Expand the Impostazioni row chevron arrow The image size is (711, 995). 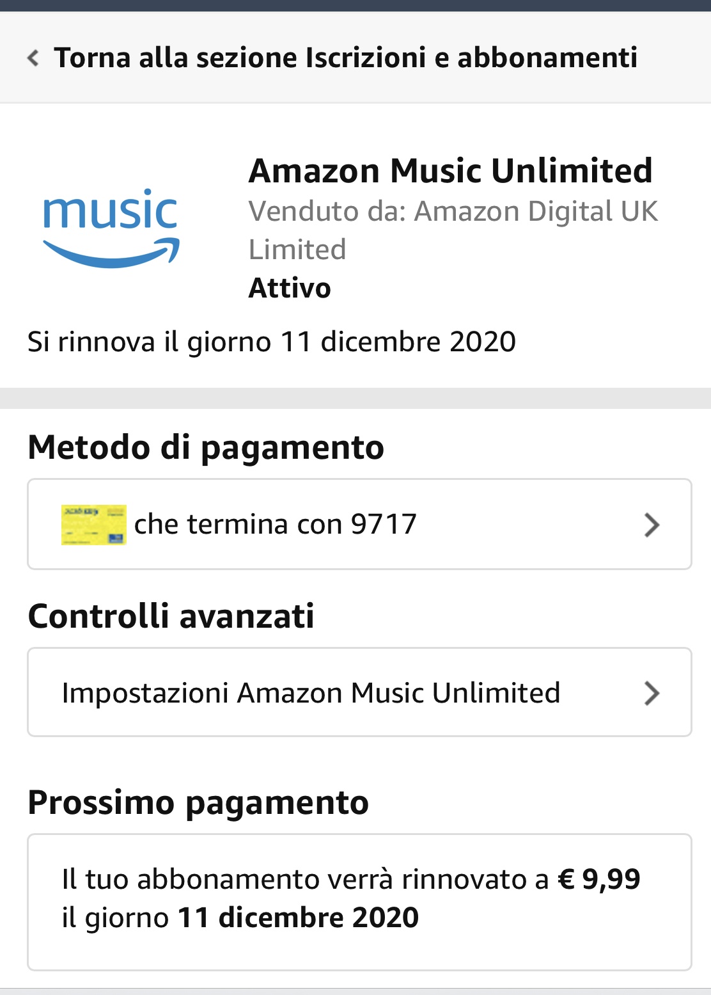point(652,693)
